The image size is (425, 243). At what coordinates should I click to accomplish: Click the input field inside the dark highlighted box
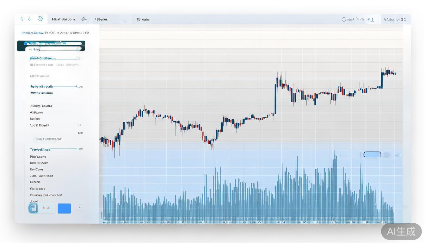click(x=57, y=49)
